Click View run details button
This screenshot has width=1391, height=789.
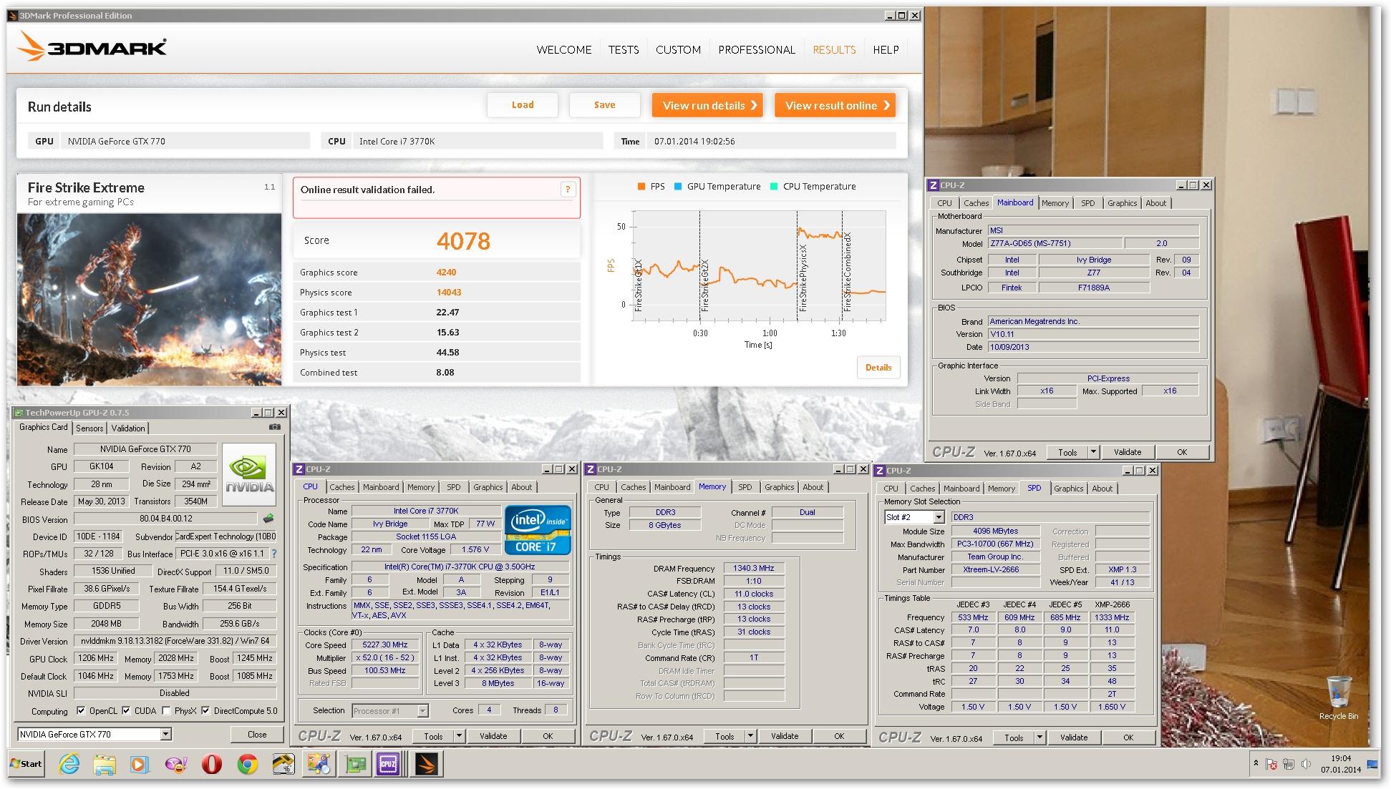(x=707, y=105)
